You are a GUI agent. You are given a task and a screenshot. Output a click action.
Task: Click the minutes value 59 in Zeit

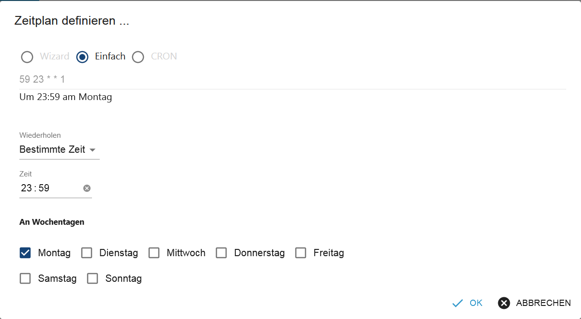point(44,188)
